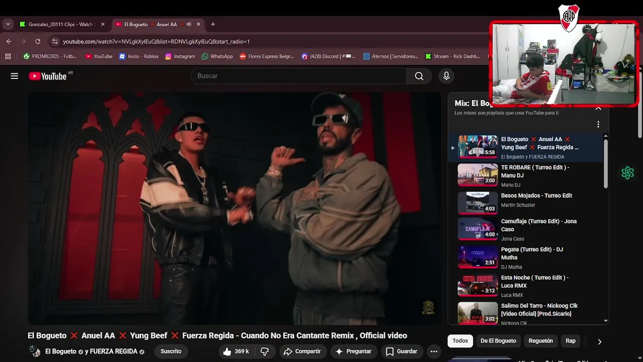Mute the tab via the speaker icon
The image size is (643, 362).
tap(189, 24)
